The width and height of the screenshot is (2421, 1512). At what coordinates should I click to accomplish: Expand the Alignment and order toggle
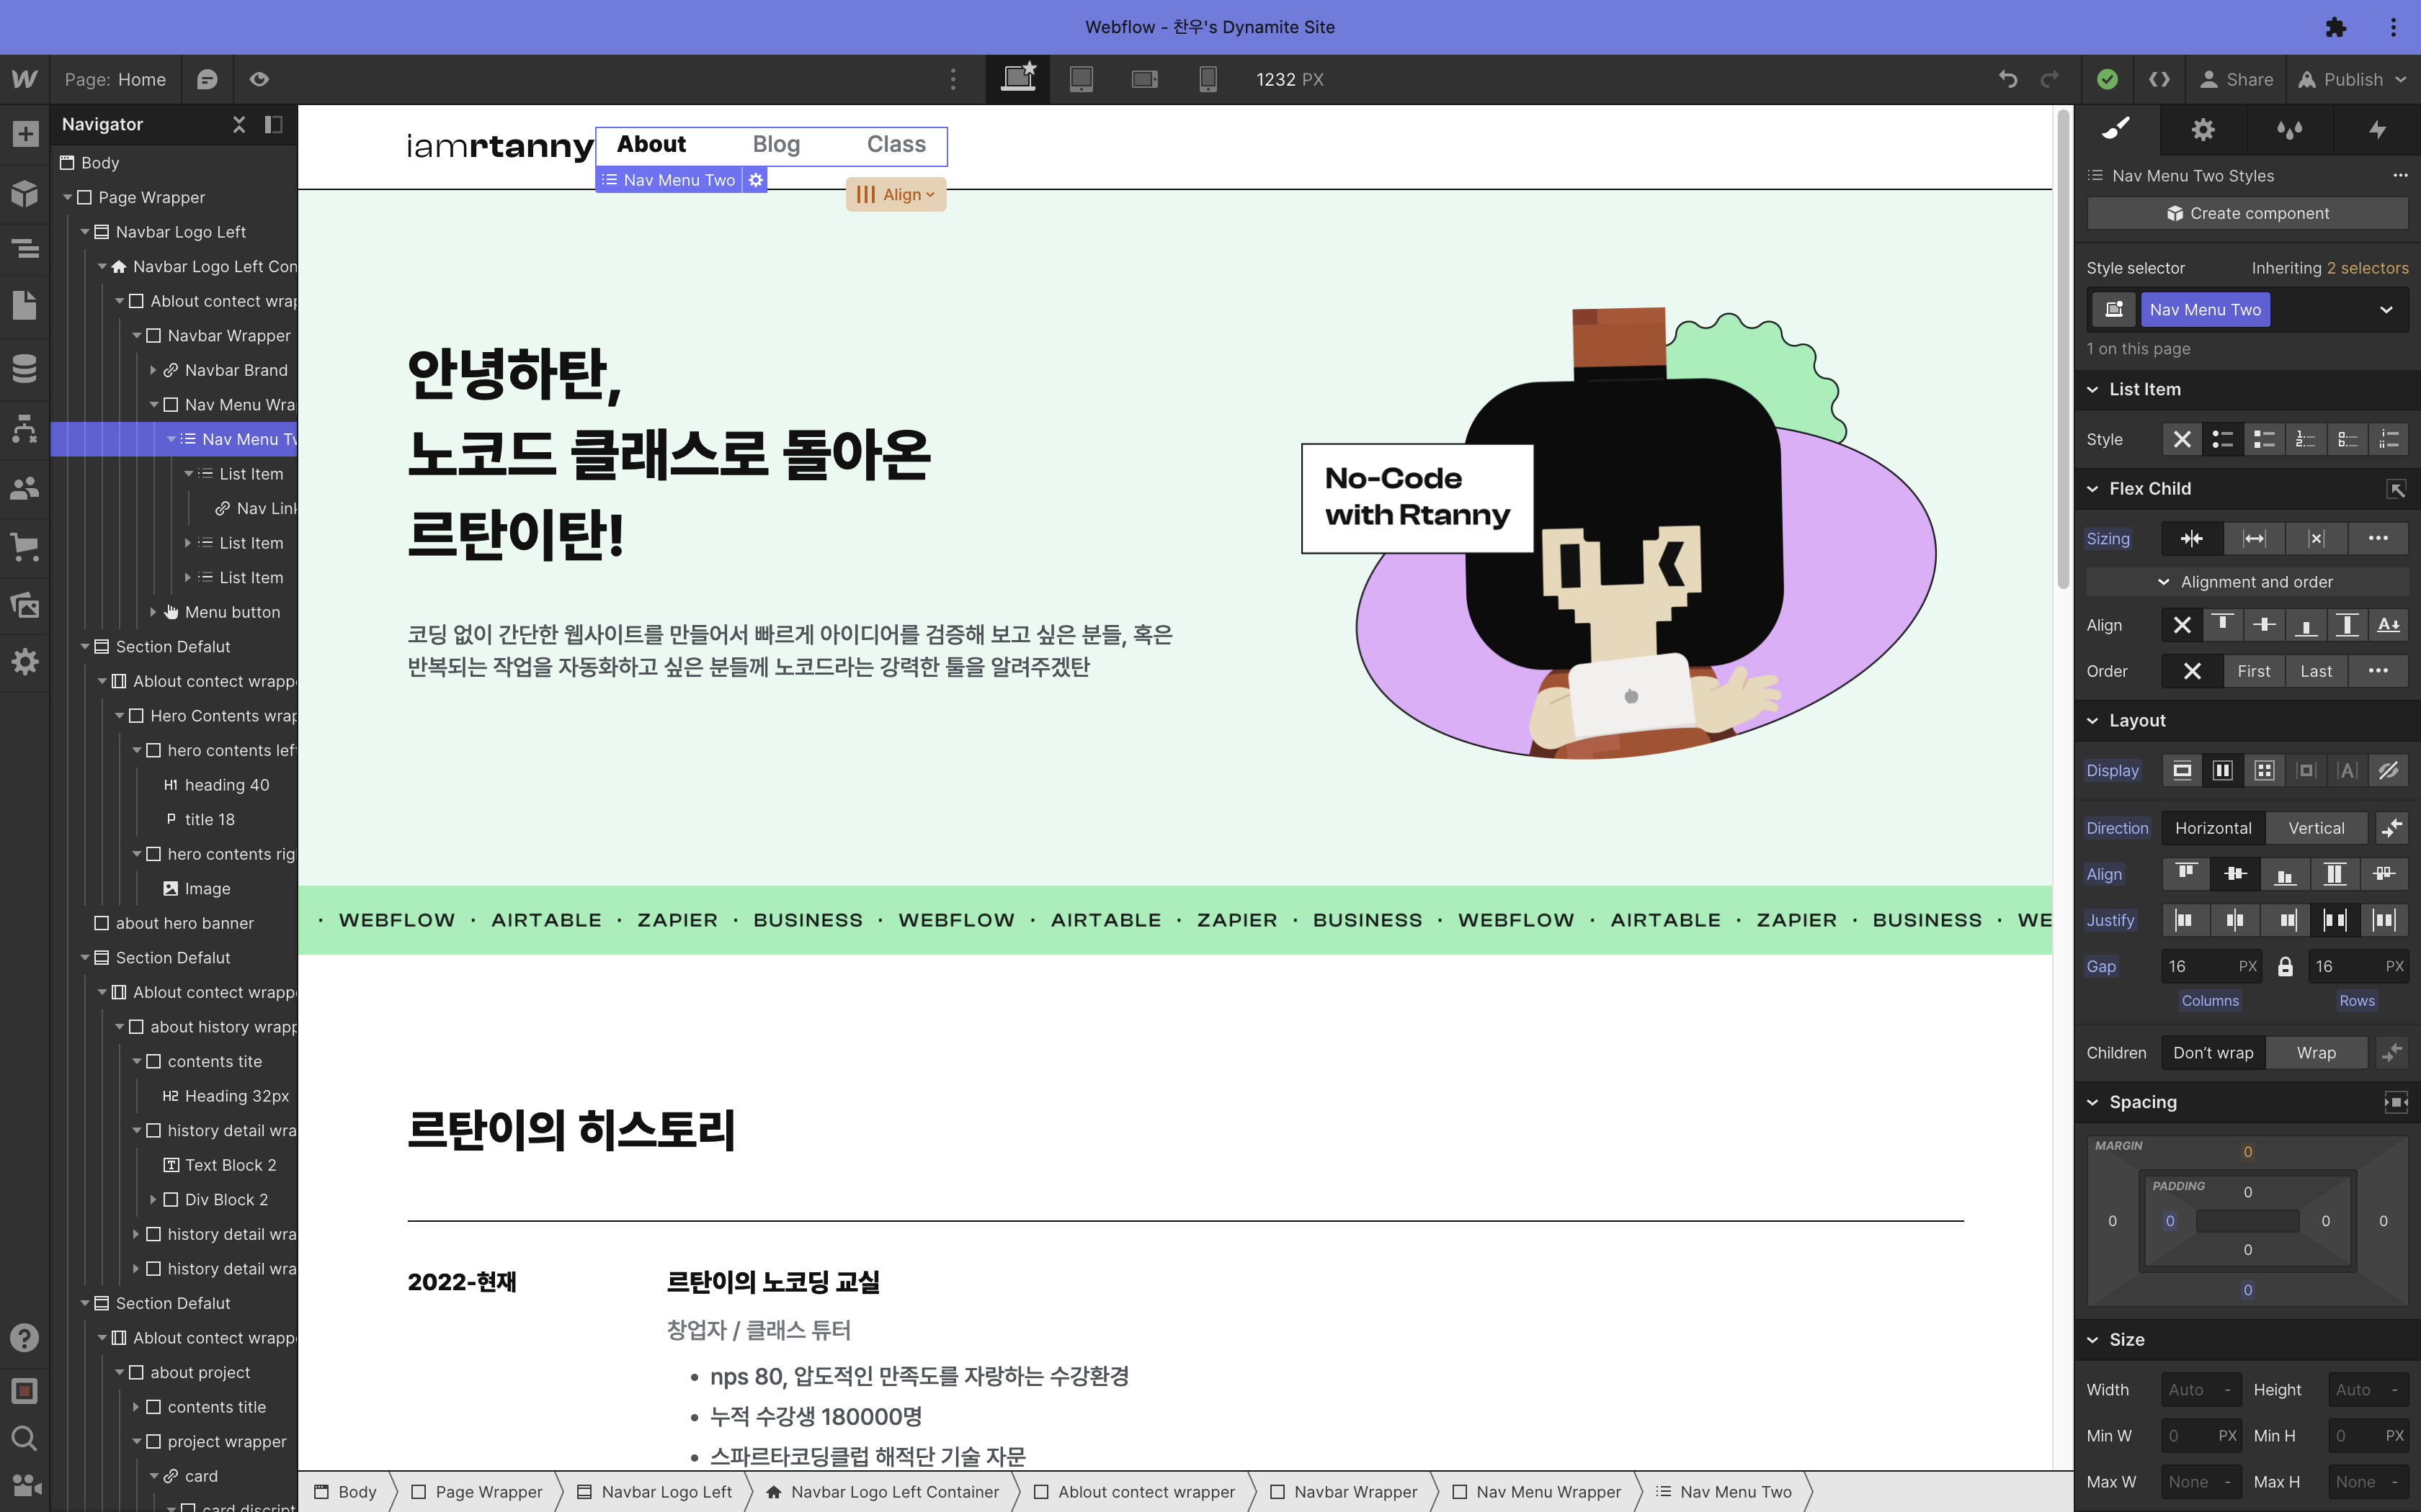(x=2247, y=582)
